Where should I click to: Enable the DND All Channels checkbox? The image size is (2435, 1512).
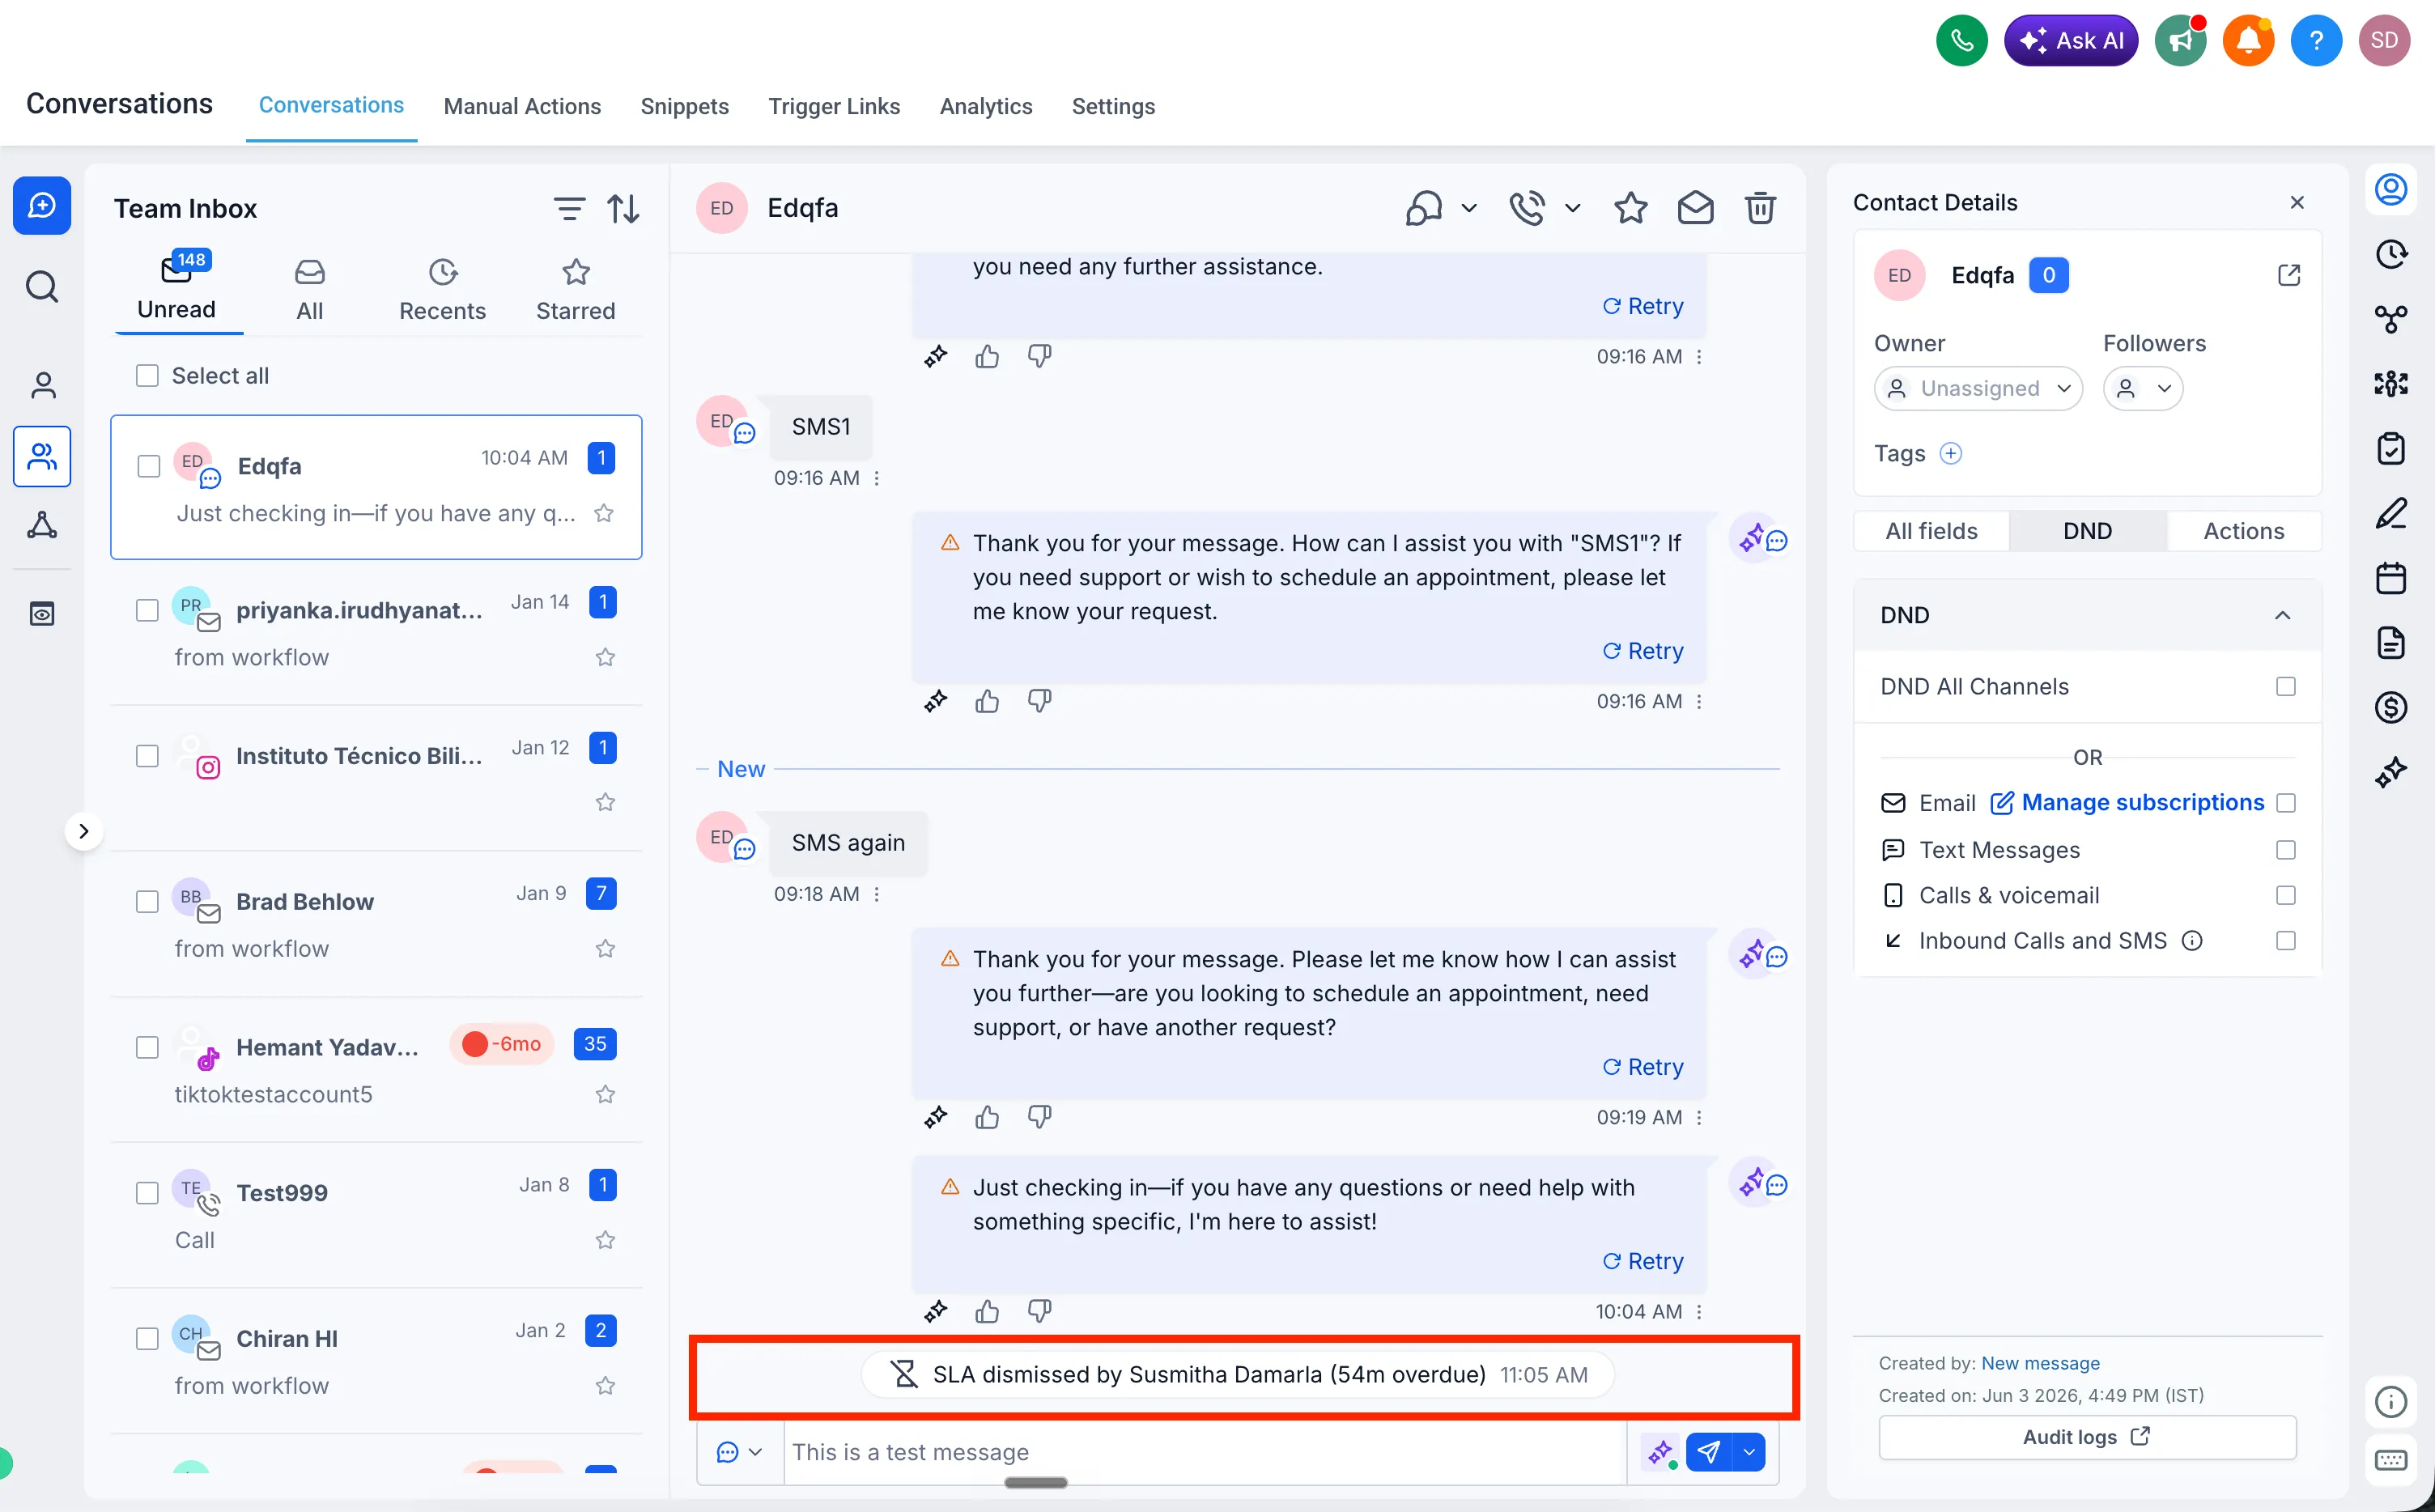coord(2285,686)
